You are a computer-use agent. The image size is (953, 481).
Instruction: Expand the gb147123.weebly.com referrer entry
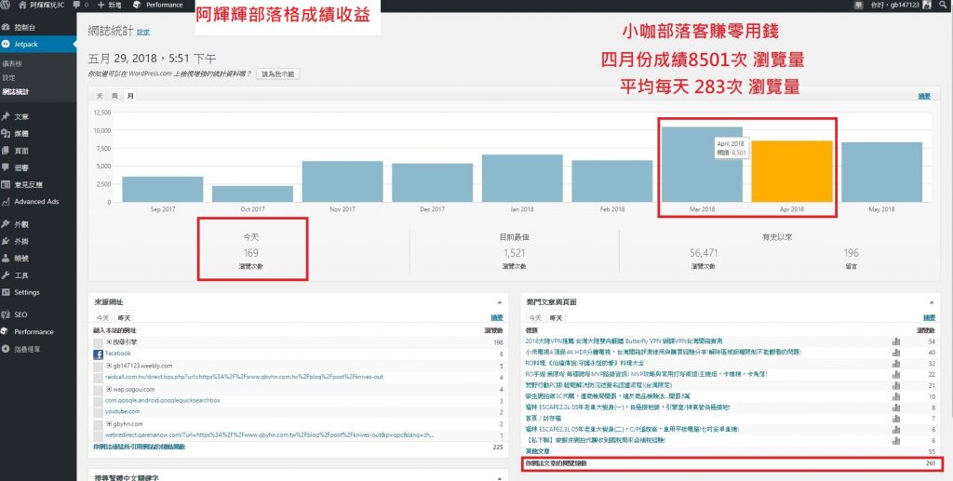(x=110, y=366)
